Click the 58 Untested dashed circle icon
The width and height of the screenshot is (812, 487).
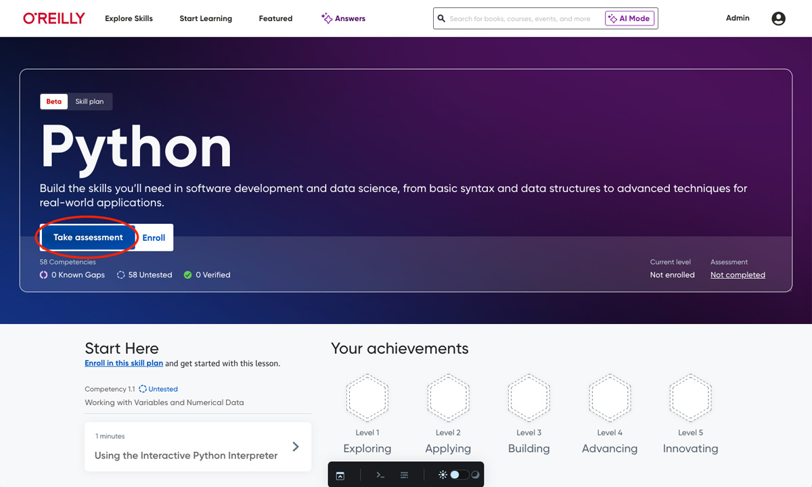coord(120,275)
